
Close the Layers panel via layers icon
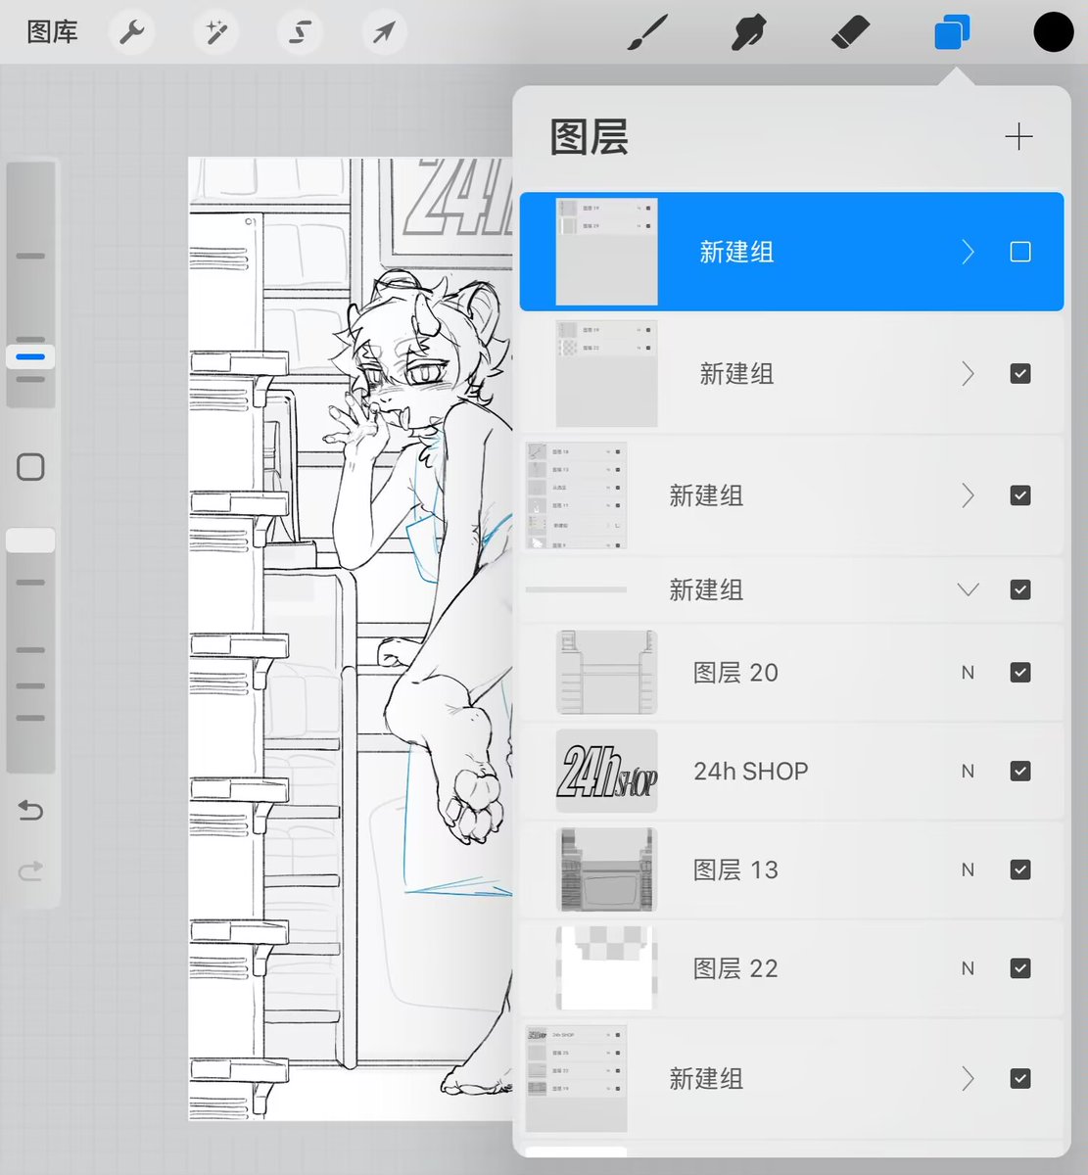(952, 32)
